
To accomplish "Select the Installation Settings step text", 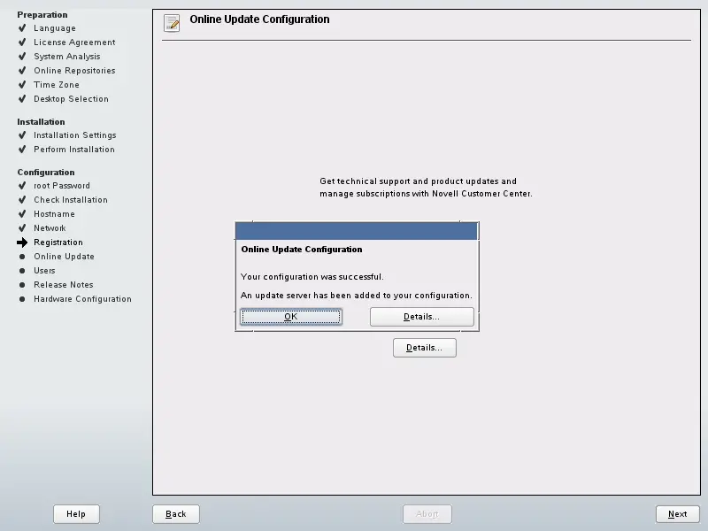I will coord(75,135).
